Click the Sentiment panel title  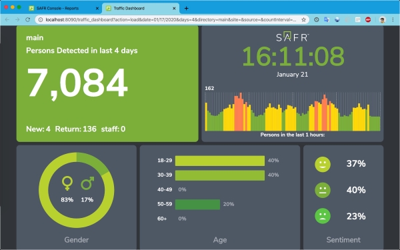343,240
